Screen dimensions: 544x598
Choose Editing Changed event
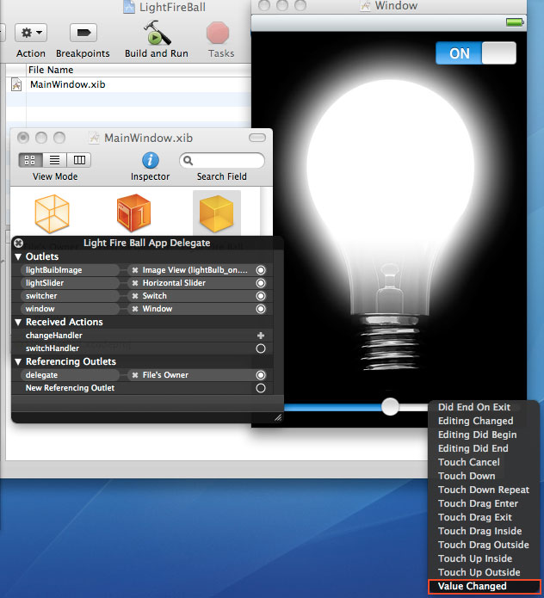coord(475,421)
